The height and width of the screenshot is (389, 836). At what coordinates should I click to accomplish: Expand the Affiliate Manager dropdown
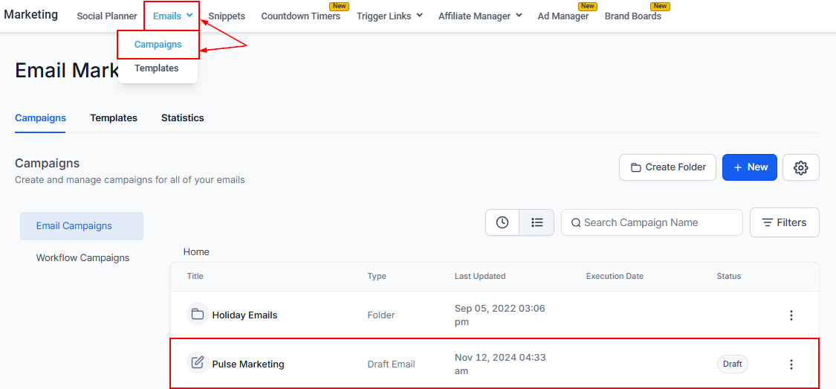[479, 16]
